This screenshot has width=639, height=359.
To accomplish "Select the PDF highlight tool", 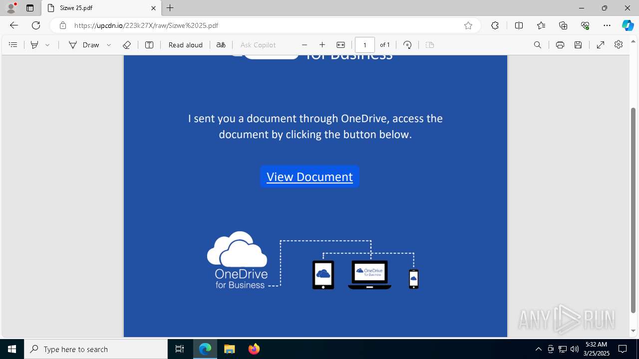I will pos(34,45).
